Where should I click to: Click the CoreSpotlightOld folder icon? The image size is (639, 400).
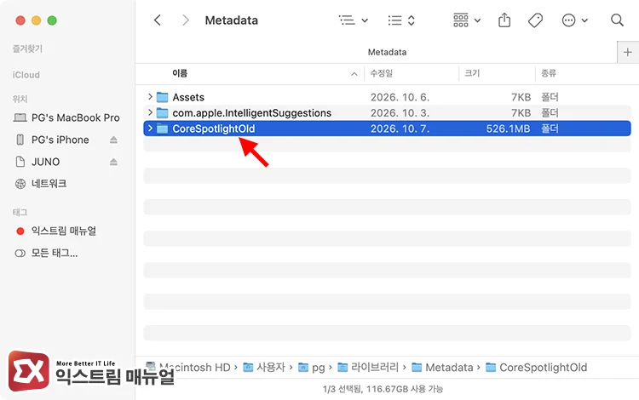coord(163,129)
